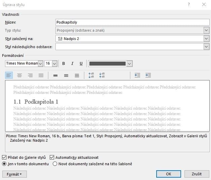Toggle Bold formatting button
This screenshot has width=211, height=180.
(x=64, y=64)
